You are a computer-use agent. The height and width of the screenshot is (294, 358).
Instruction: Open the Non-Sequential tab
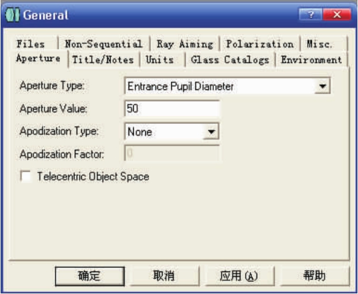(104, 44)
